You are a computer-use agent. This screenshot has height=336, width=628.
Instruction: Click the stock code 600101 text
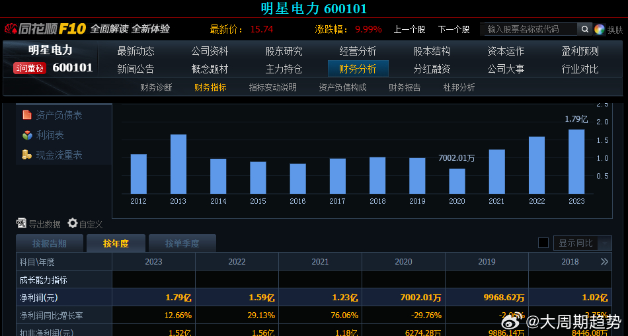(73, 67)
